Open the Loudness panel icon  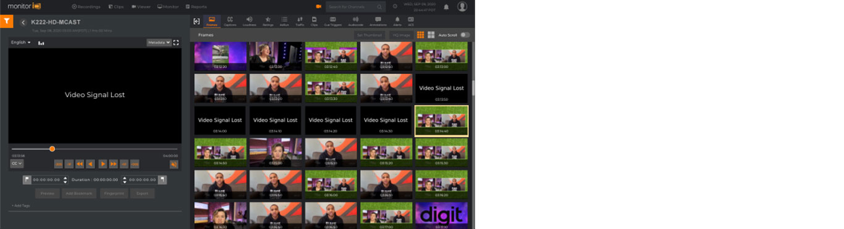249,21
